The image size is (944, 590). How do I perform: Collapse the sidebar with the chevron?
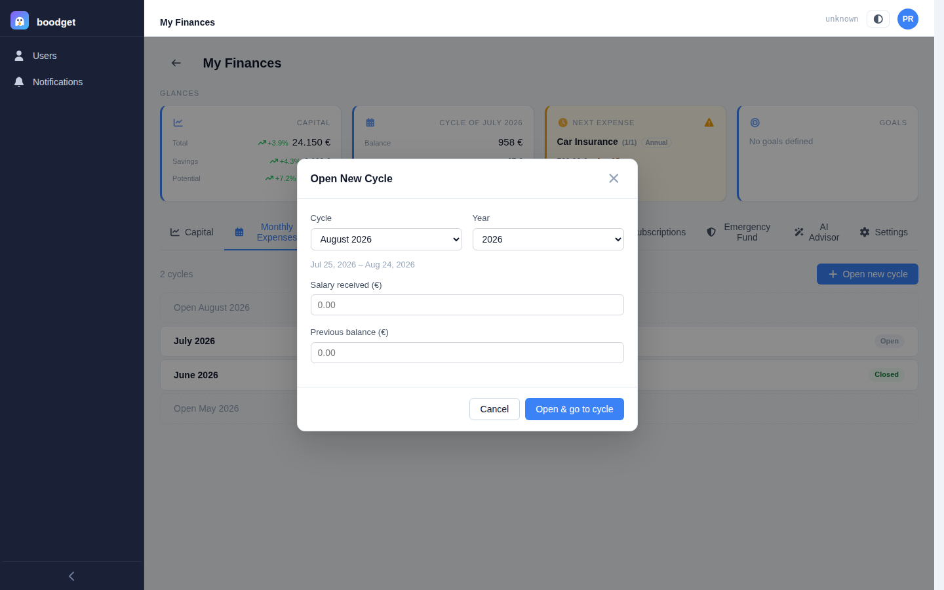point(71,576)
